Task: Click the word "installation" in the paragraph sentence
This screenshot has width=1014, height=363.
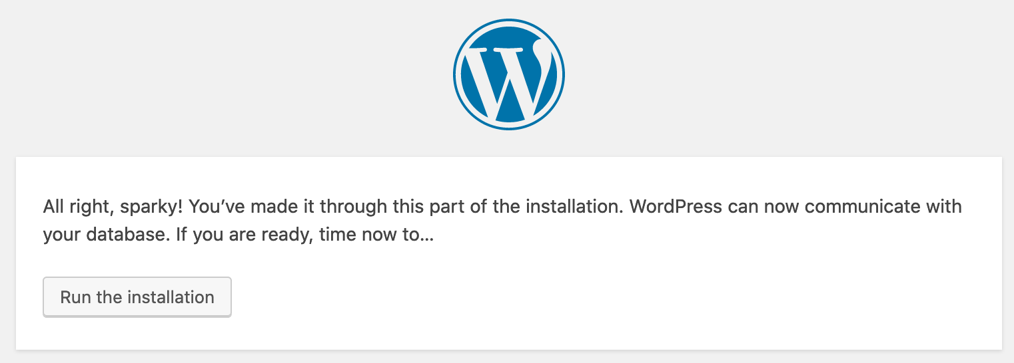Action: pyautogui.click(x=574, y=207)
